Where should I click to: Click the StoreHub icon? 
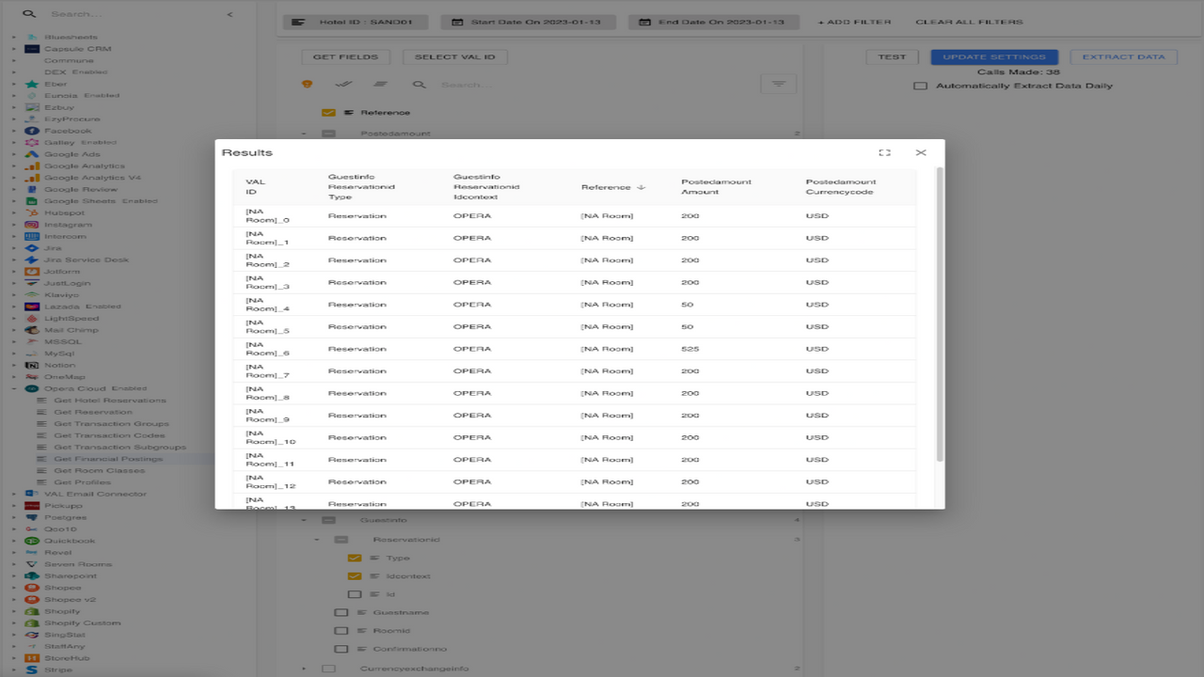pyautogui.click(x=32, y=658)
